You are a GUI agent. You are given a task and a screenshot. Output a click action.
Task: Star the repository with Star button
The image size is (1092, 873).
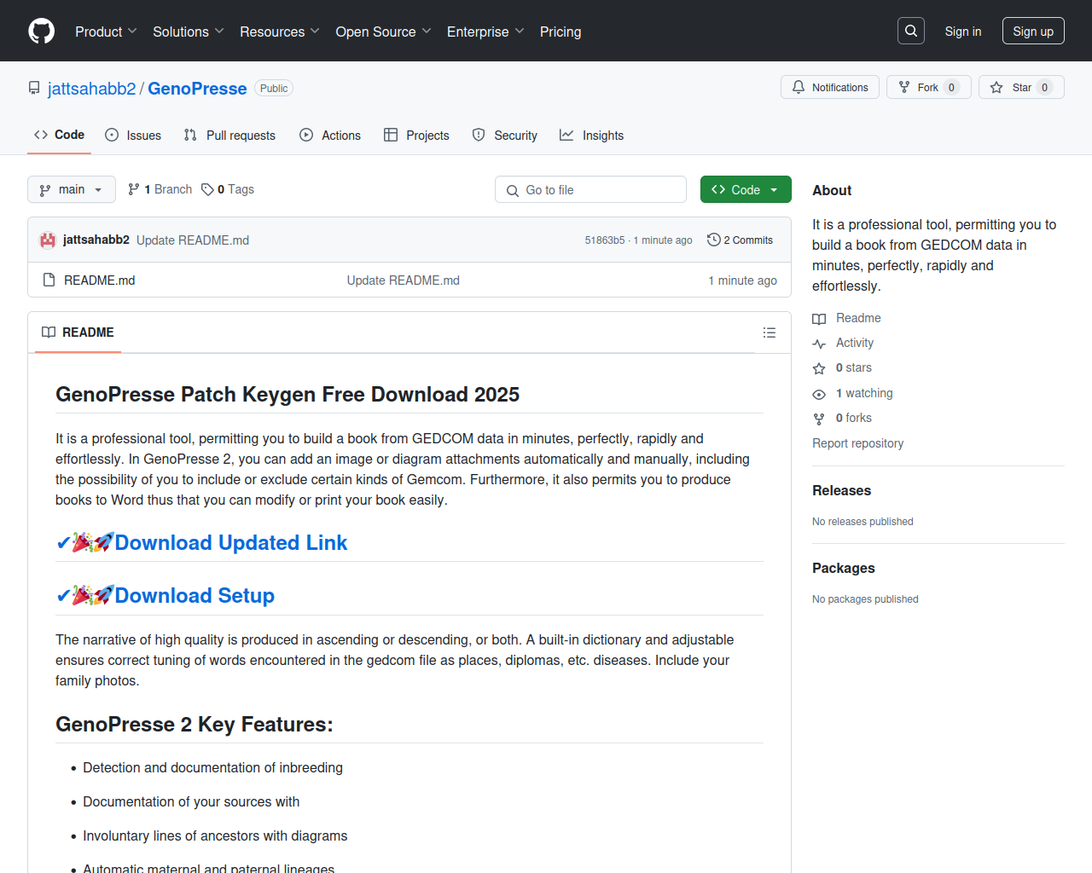coord(1021,87)
